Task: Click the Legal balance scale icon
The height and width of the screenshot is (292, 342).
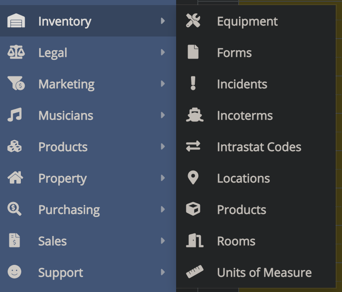Action: click(16, 53)
